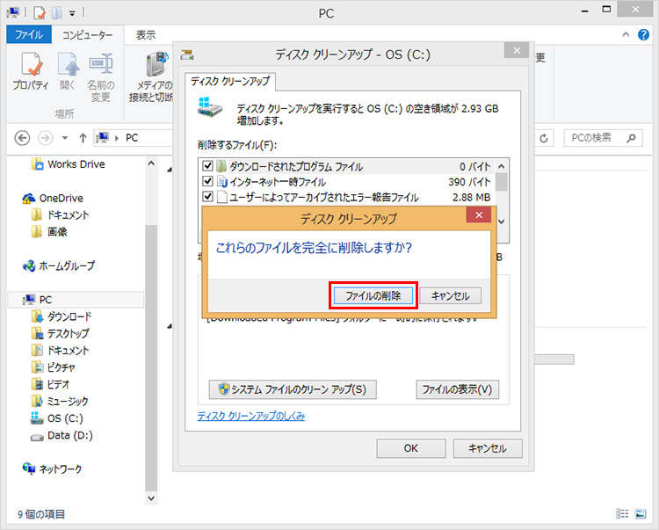Click the up-one-level arrow

pos(83,138)
